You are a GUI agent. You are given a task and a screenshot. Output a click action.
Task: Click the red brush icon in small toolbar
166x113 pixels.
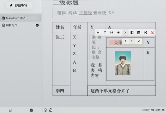[x=139, y=41]
